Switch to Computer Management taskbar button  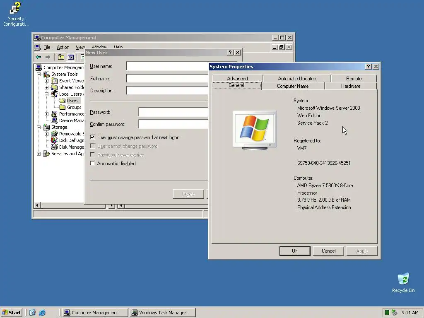pyautogui.click(x=95, y=313)
